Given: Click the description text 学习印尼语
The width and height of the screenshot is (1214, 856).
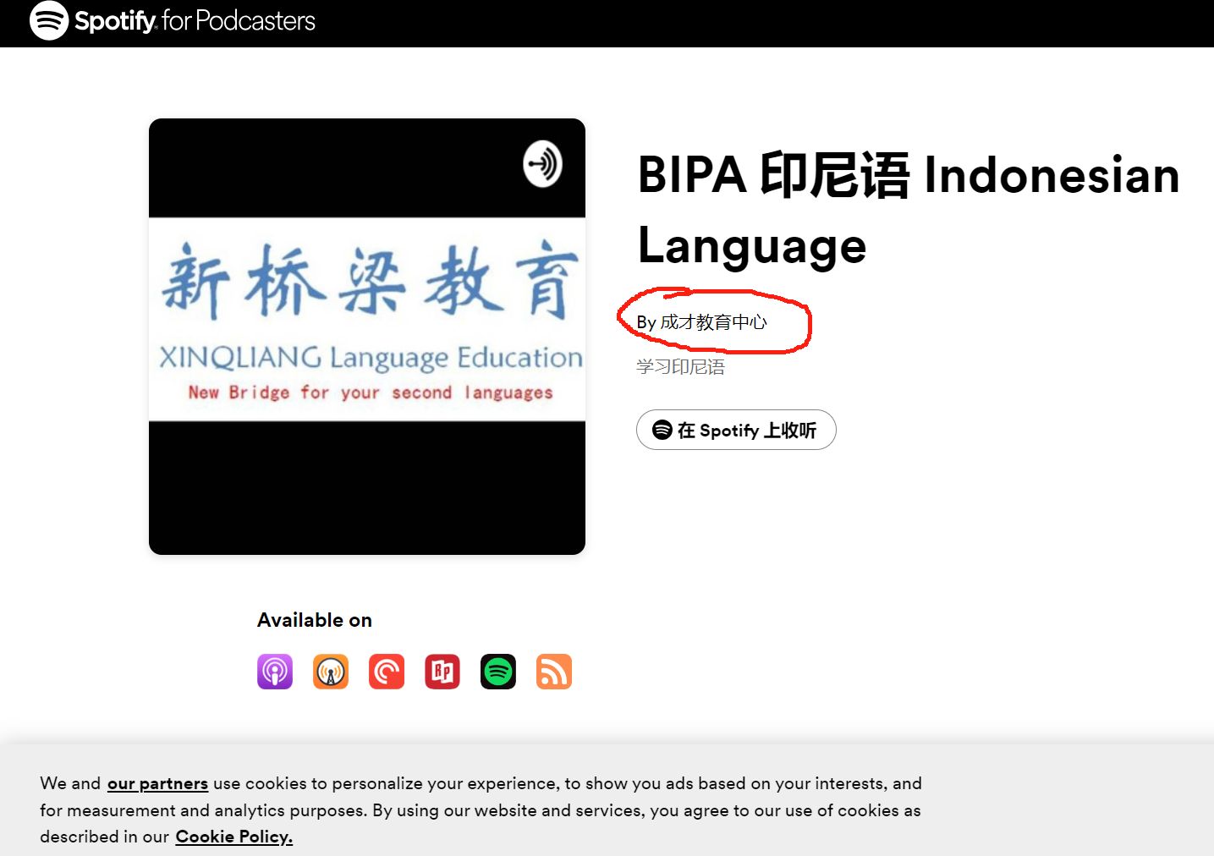Looking at the screenshot, I should click(681, 367).
